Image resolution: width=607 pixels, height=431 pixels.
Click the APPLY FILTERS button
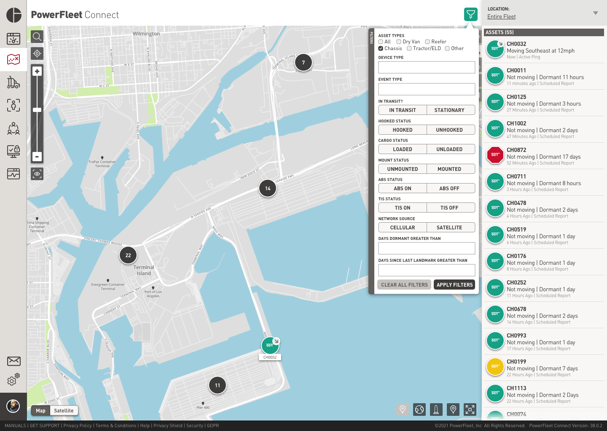point(454,285)
